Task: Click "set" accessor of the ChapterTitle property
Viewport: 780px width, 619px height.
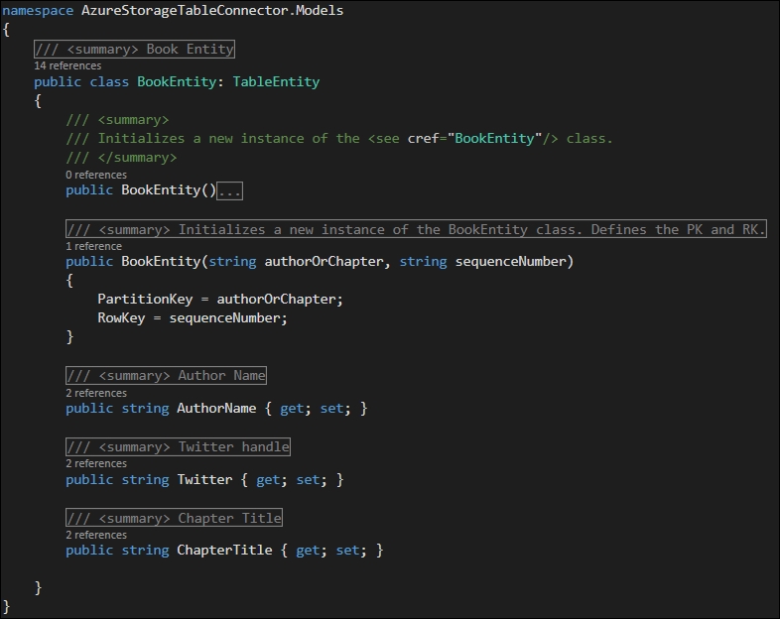Action: click(x=347, y=551)
